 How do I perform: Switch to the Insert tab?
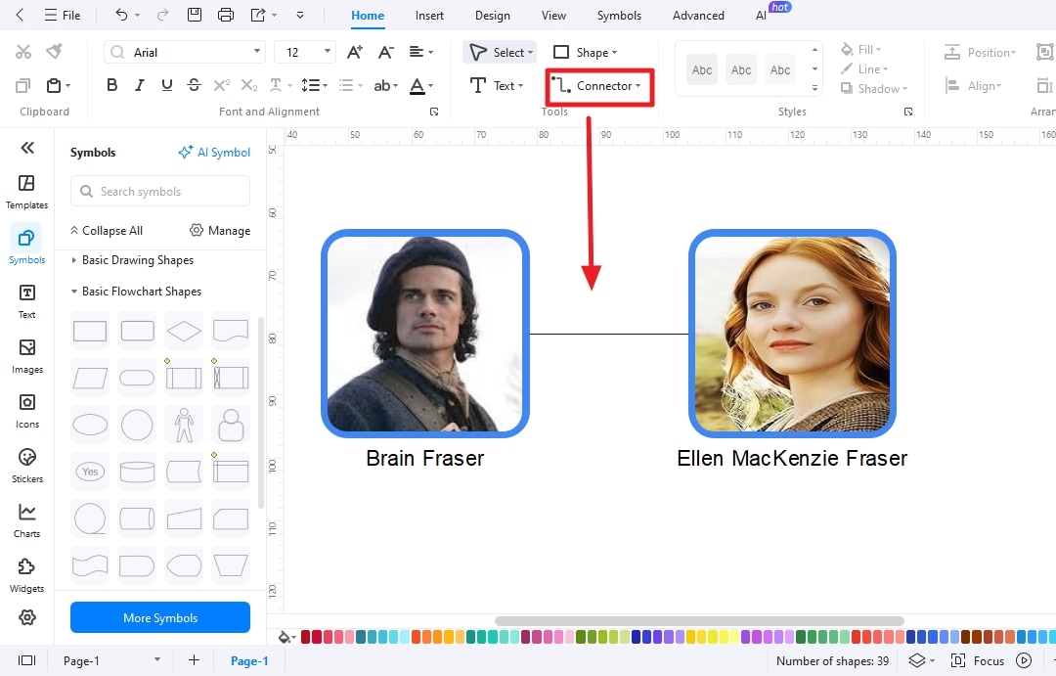click(429, 15)
